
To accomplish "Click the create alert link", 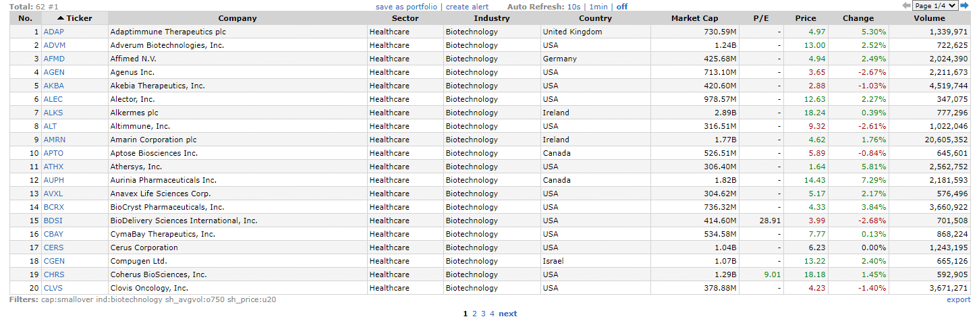I will click(x=467, y=7).
